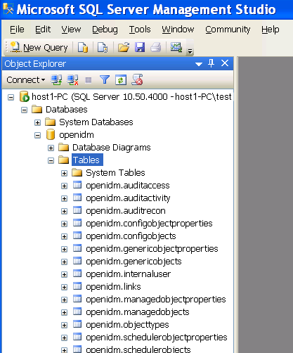The height and width of the screenshot is (353, 293).
Task: Click the System Databases folder icon
Action: [51, 122]
